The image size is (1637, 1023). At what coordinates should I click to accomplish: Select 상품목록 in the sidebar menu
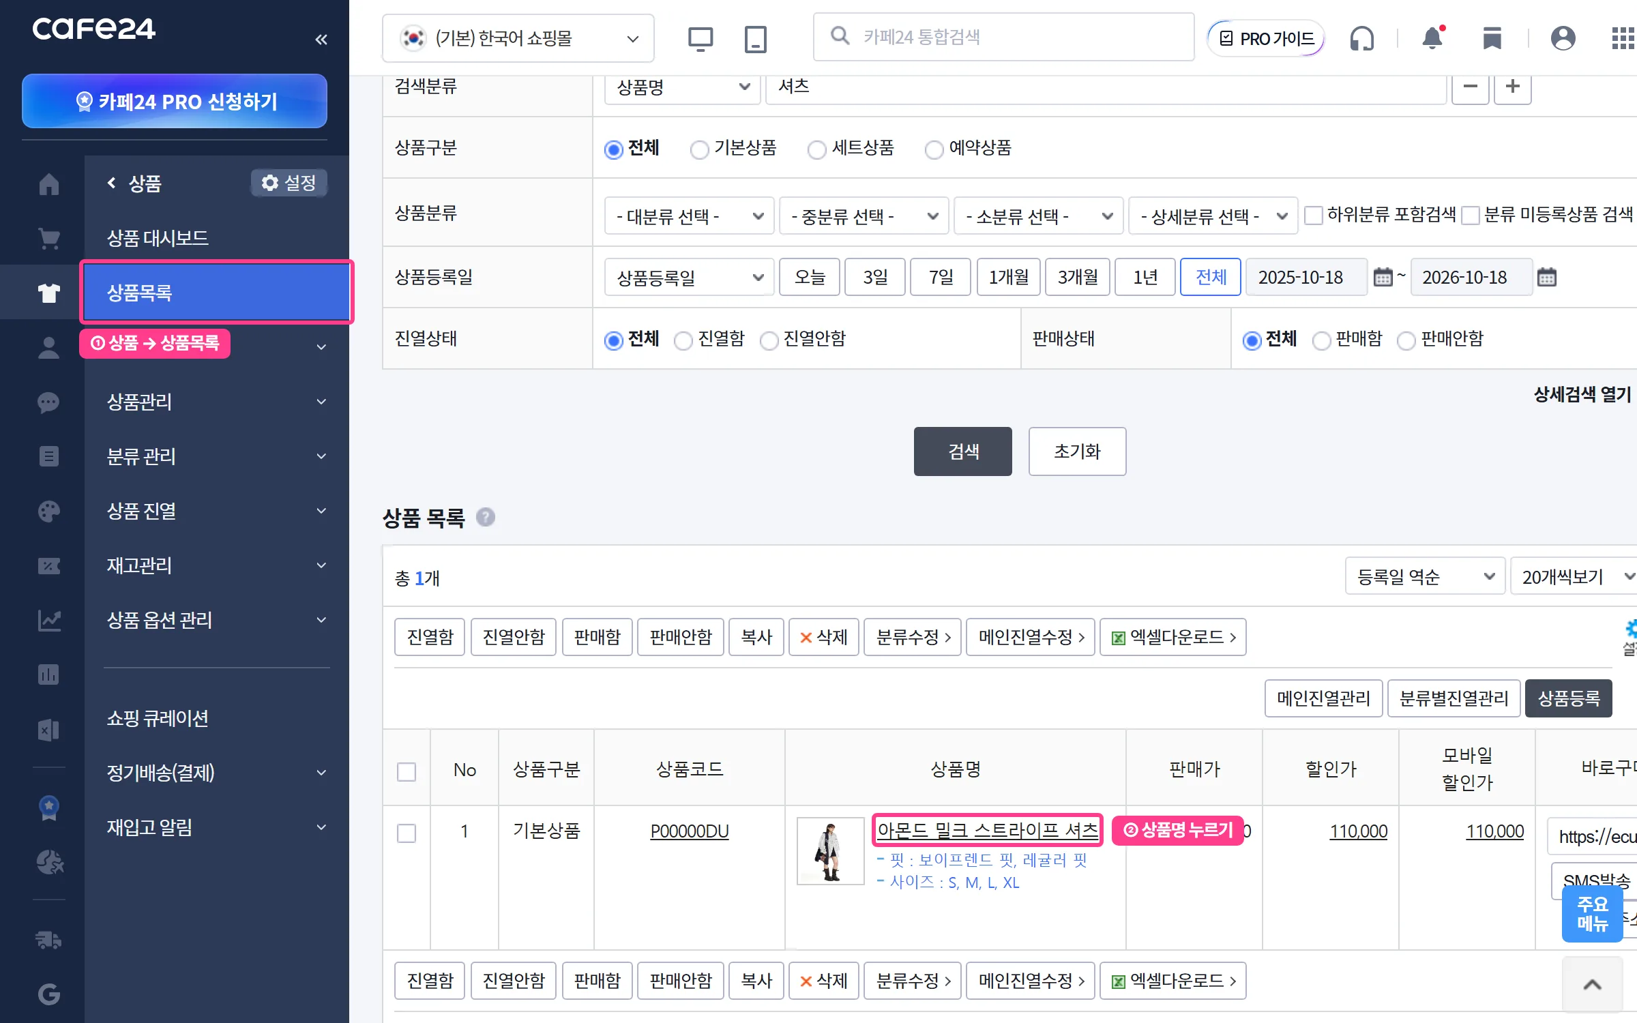[217, 293]
